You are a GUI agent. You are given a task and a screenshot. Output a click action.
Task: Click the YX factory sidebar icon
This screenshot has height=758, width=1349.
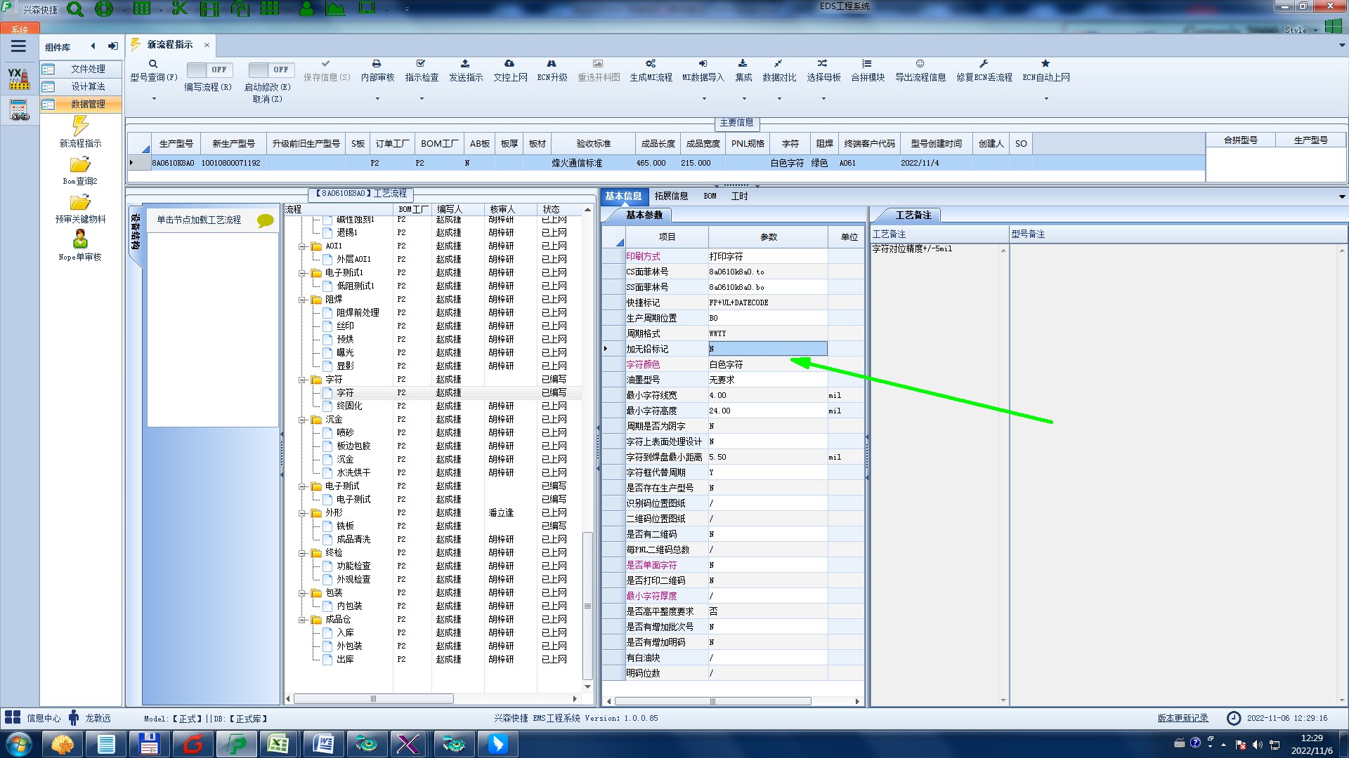pyautogui.click(x=19, y=79)
